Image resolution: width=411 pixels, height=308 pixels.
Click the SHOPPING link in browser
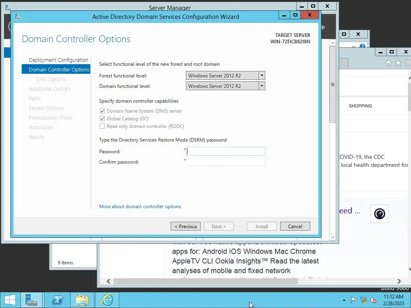360,106
